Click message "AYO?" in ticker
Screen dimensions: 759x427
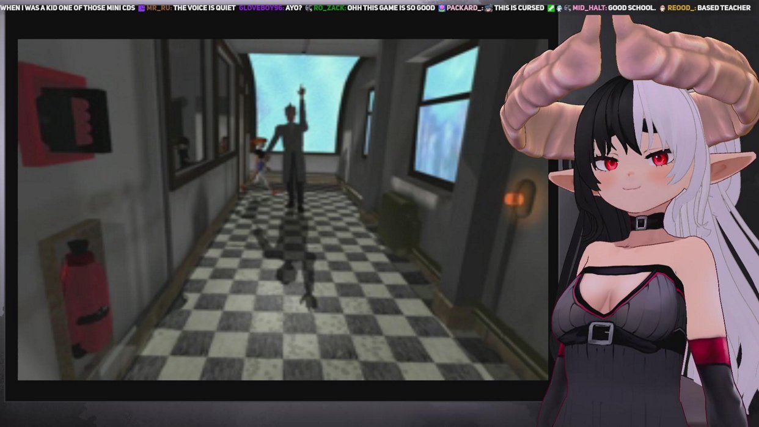click(x=294, y=8)
